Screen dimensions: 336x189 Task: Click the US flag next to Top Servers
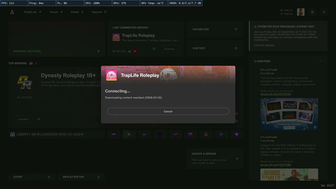(31, 63)
